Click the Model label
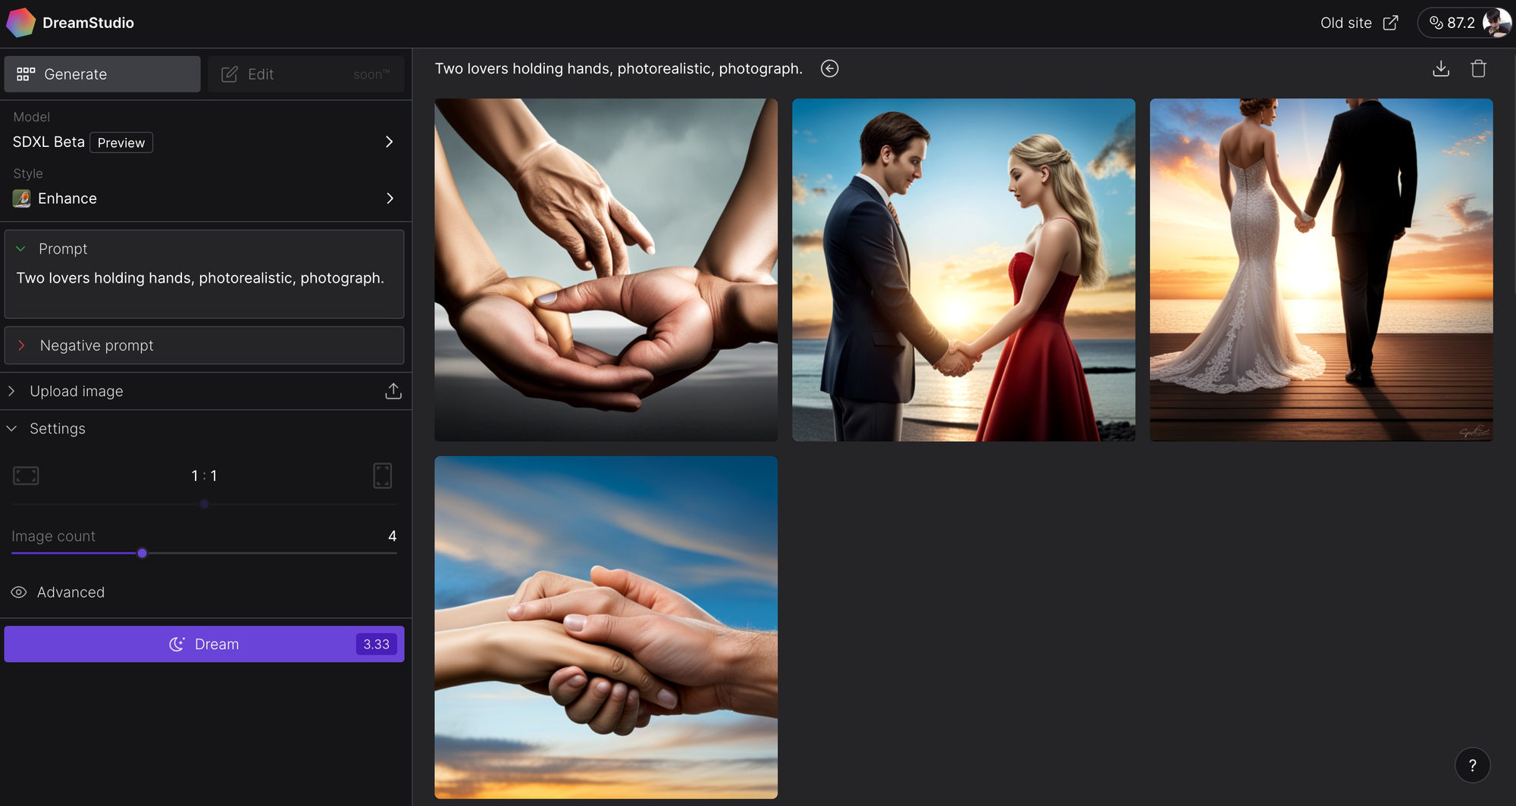 [32, 117]
